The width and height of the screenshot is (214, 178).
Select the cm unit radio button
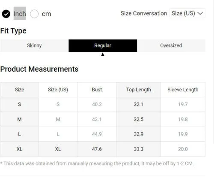coord(34,14)
